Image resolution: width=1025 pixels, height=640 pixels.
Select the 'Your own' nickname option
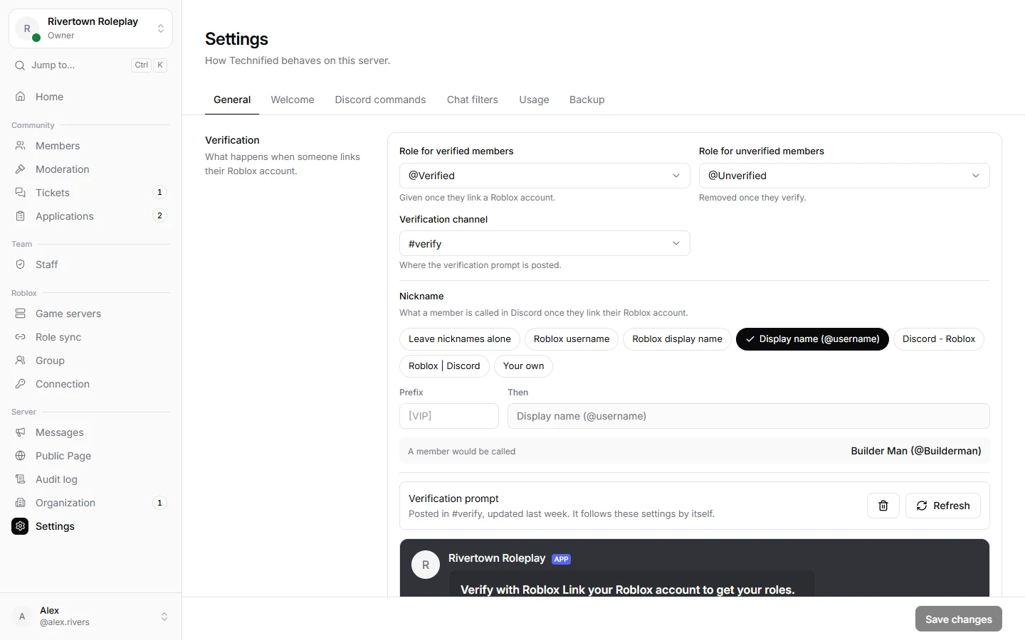tap(523, 366)
